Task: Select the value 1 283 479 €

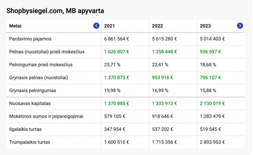Action: tap(212, 116)
